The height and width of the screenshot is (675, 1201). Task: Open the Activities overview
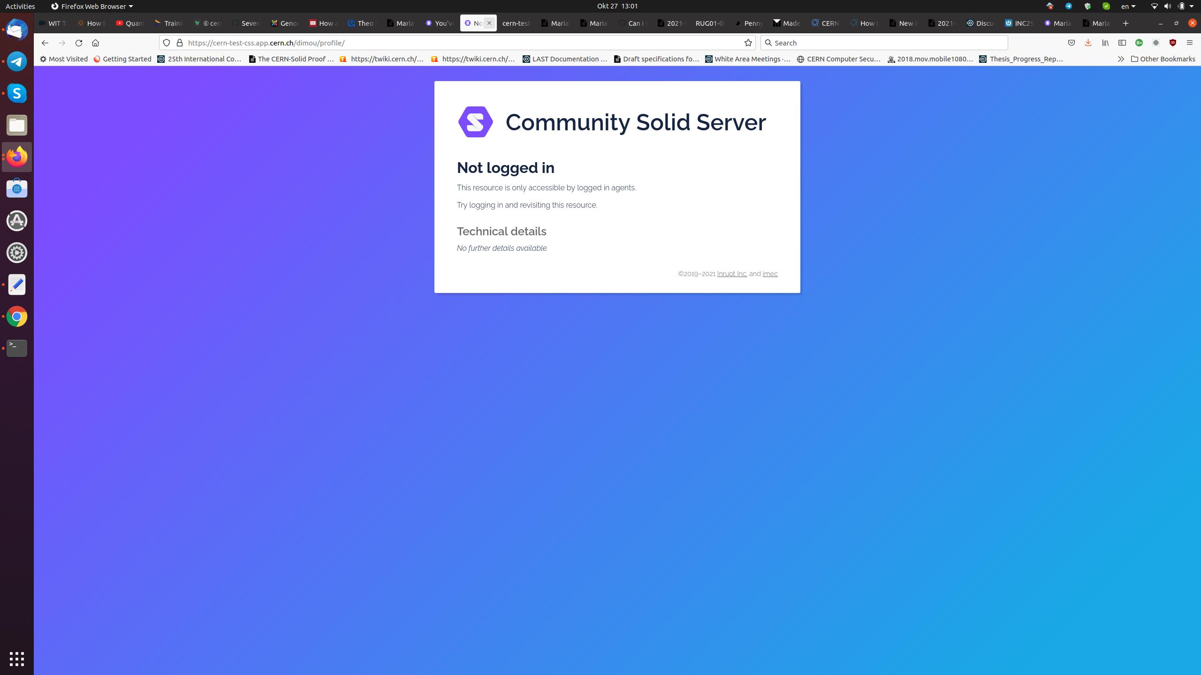(x=20, y=6)
